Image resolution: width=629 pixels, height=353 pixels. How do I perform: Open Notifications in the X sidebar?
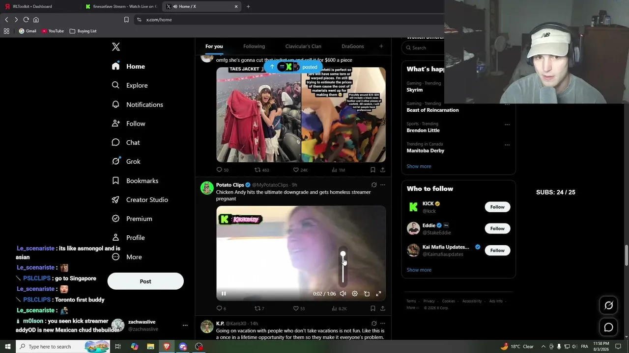pos(137,104)
